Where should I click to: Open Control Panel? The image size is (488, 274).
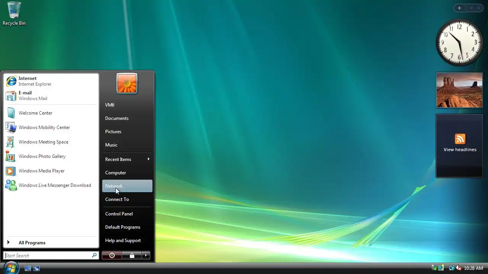[x=127, y=213]
